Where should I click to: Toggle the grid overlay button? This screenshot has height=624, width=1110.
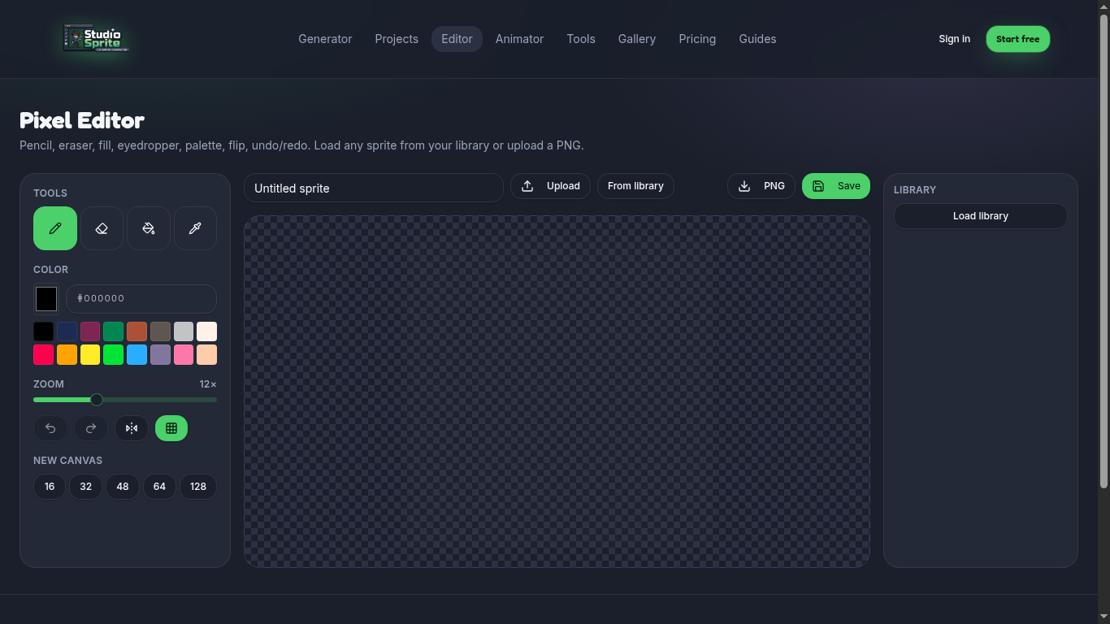(171, 428)
